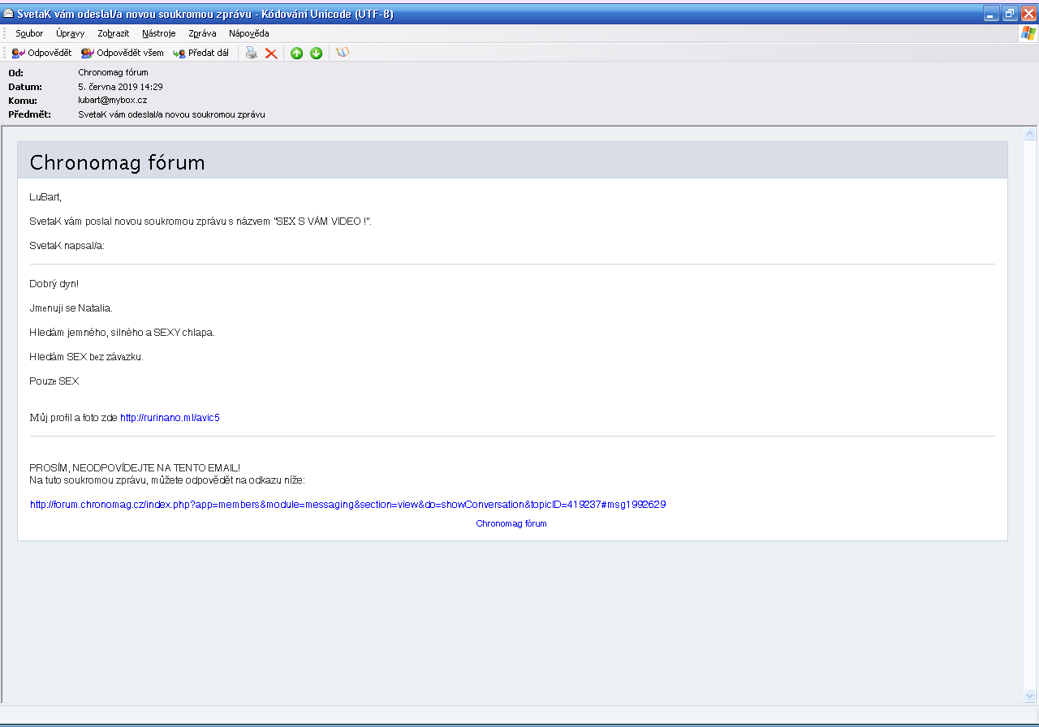Open the address book icon
The height and width of the screenshot is (727, 1039).
click(x=343, y=53)
